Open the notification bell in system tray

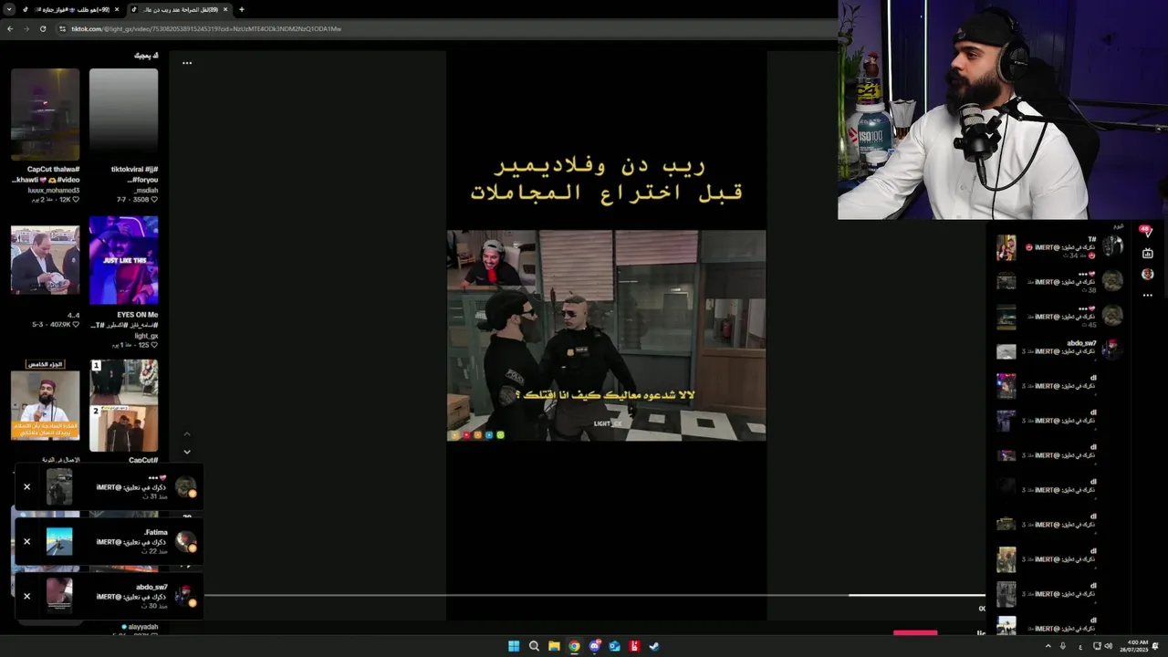(x=1156, y=646)
